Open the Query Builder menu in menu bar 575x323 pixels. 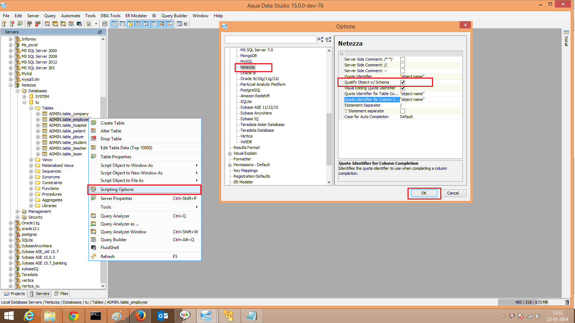click(x=174, y=16)
